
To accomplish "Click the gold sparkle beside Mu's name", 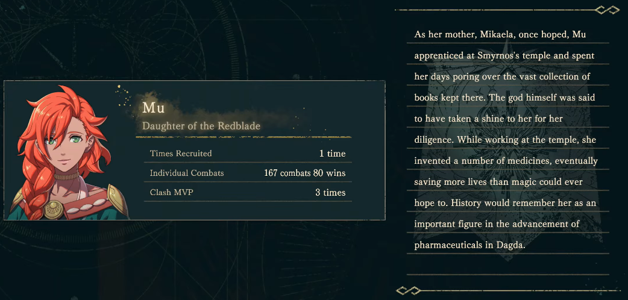I will [x=124, y=96].
